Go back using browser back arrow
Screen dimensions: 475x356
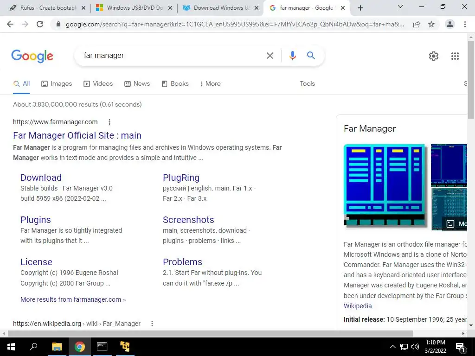click(10, 24)
